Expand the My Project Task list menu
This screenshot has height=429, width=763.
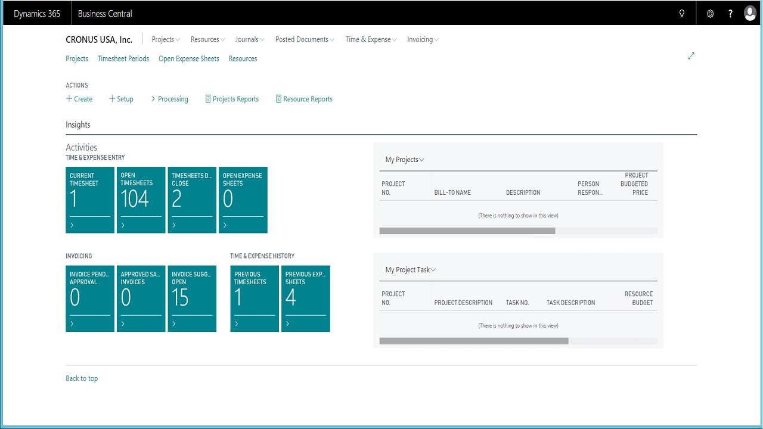point(411,270)
